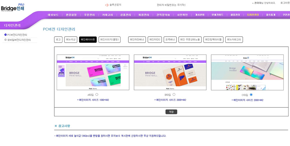
Task: Select the 메인레이아웃 tab
Action: [88, 39]
